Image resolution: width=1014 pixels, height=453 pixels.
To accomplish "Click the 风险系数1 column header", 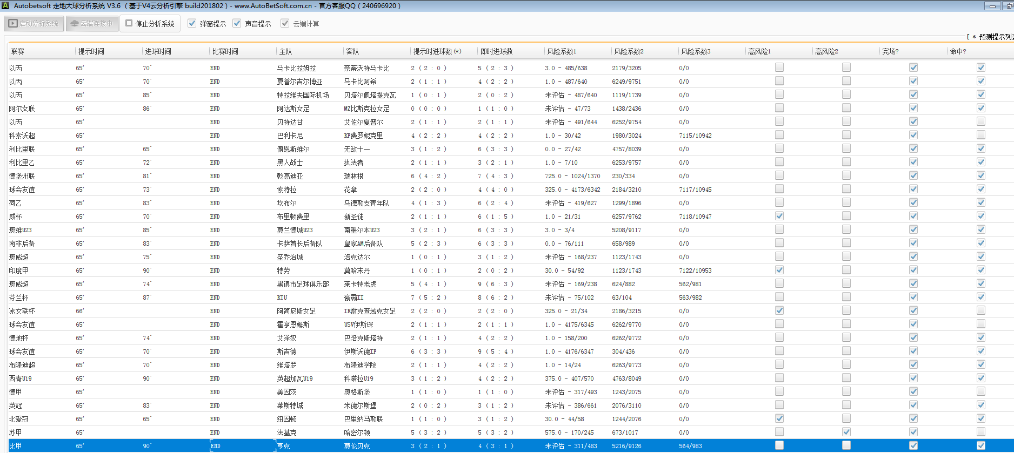I will (x=562, y=51).
